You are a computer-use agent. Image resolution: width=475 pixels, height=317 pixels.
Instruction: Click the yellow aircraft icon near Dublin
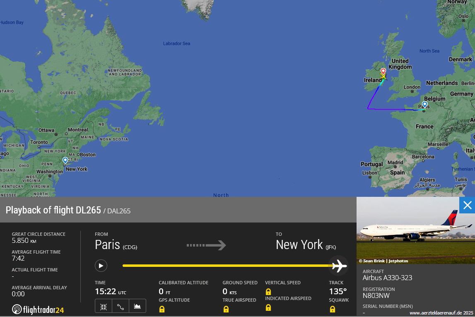383,76
